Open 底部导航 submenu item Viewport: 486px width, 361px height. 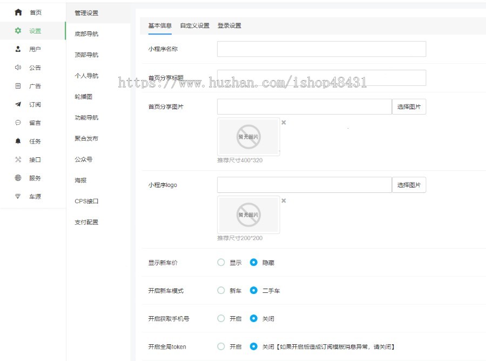click(86, 34)
